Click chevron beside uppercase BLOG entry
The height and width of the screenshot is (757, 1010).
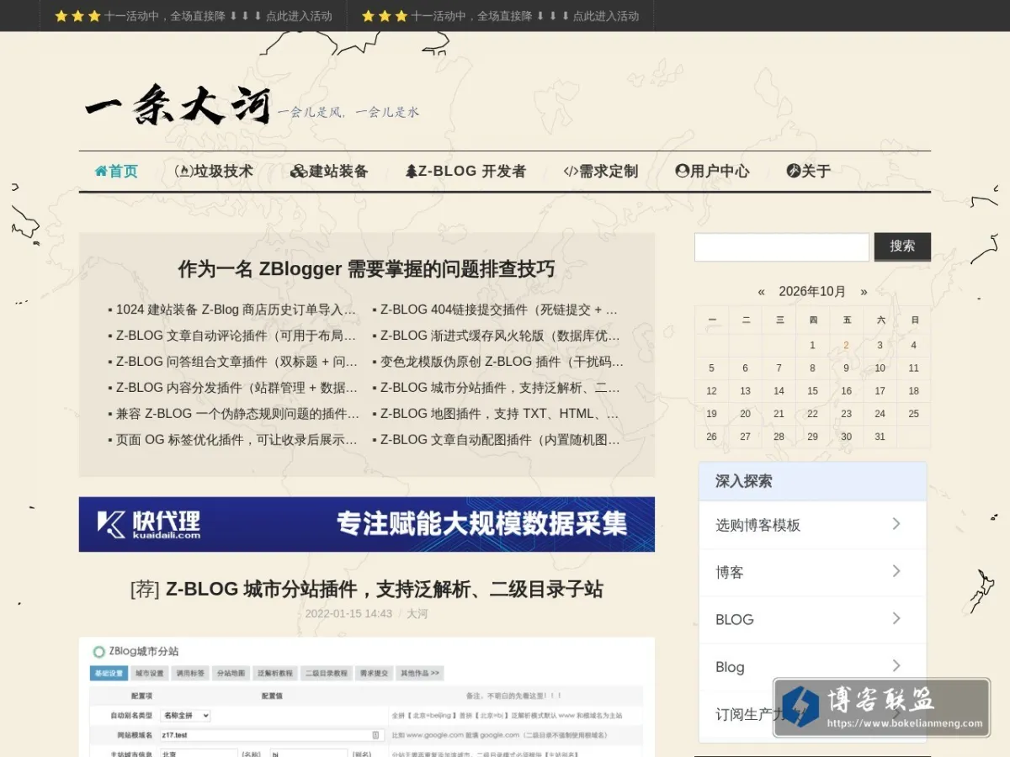pos(896,618)
